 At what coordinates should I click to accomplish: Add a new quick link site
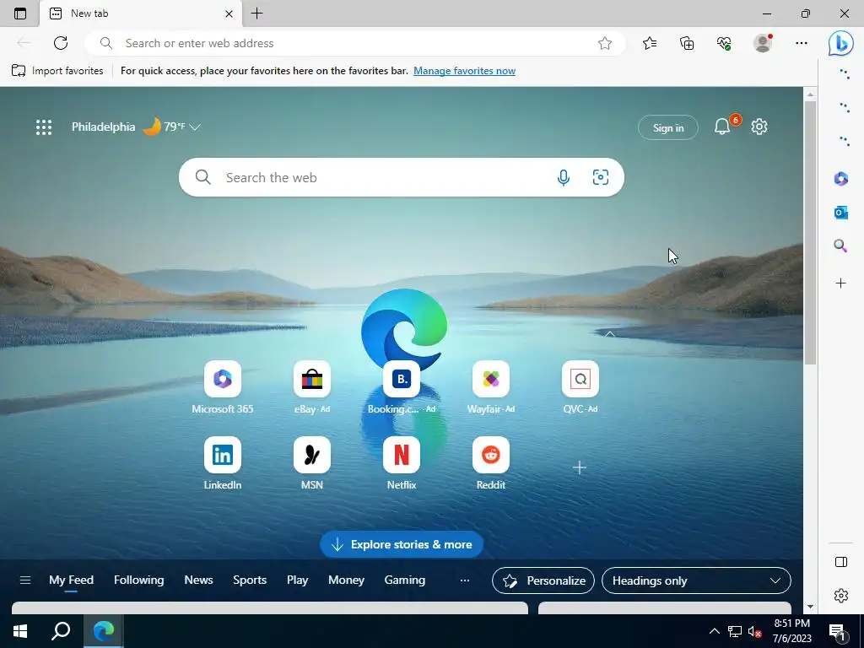[x=579, y=467]
